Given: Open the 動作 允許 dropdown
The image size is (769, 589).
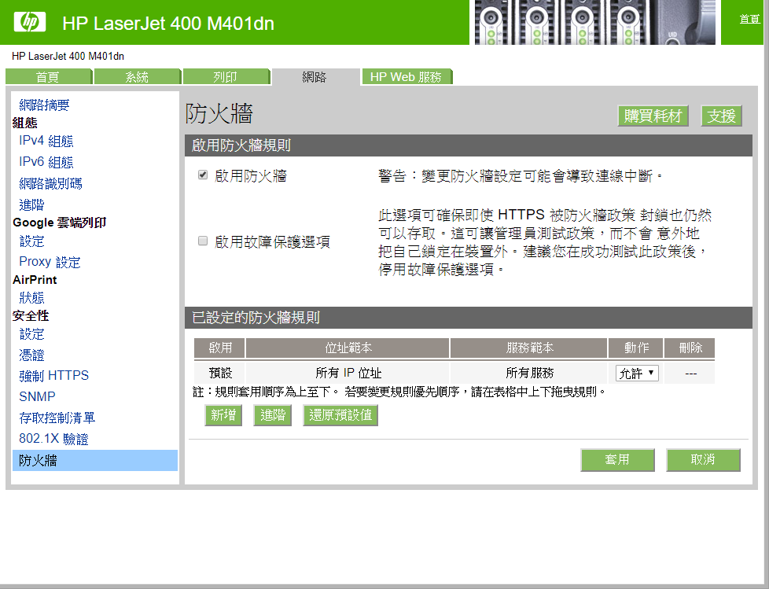Looking at the screenshot, I should pos(637,374).
